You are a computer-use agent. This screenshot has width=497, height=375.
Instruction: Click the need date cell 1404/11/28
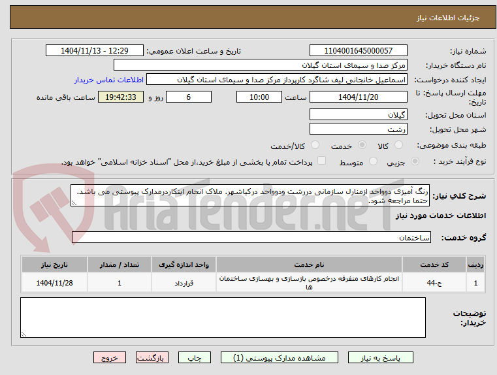pos(54,283)
